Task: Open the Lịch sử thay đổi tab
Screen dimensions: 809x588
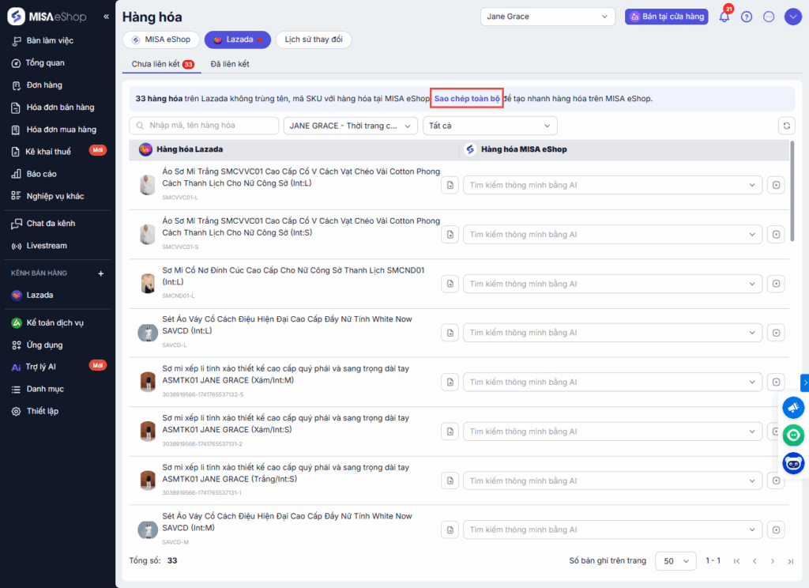Action: point(314,40)
